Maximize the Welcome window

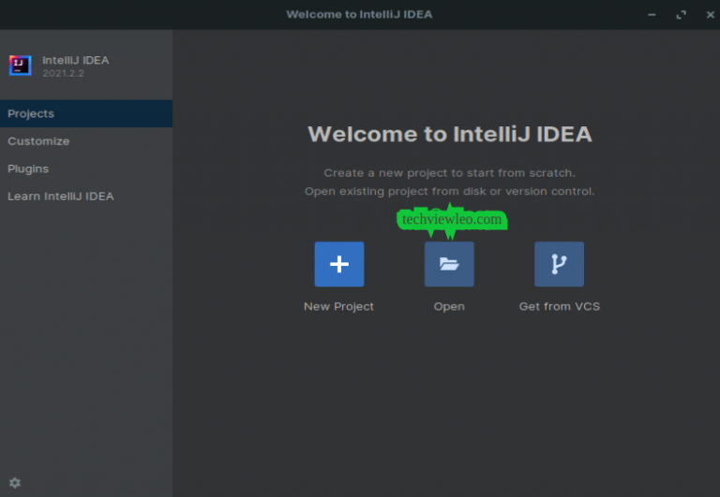[681, 15]
